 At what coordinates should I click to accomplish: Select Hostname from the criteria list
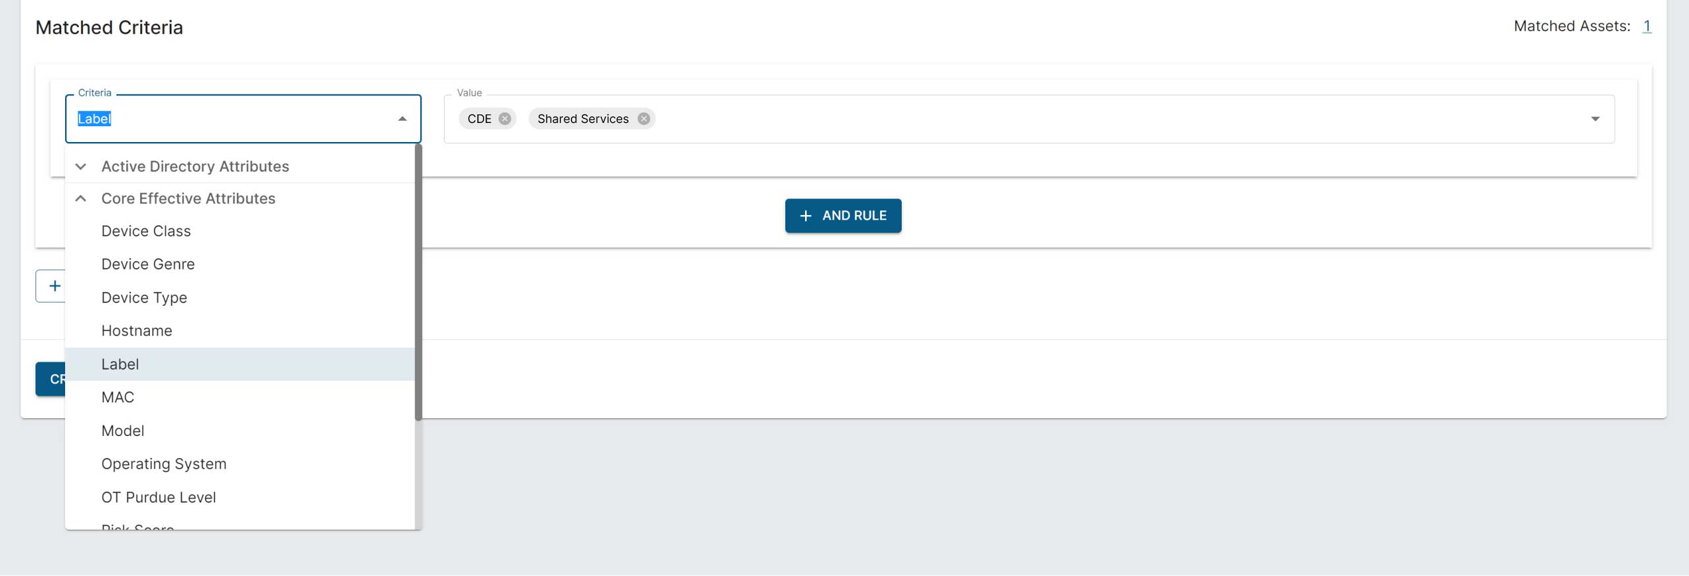(x=137, y=330)
